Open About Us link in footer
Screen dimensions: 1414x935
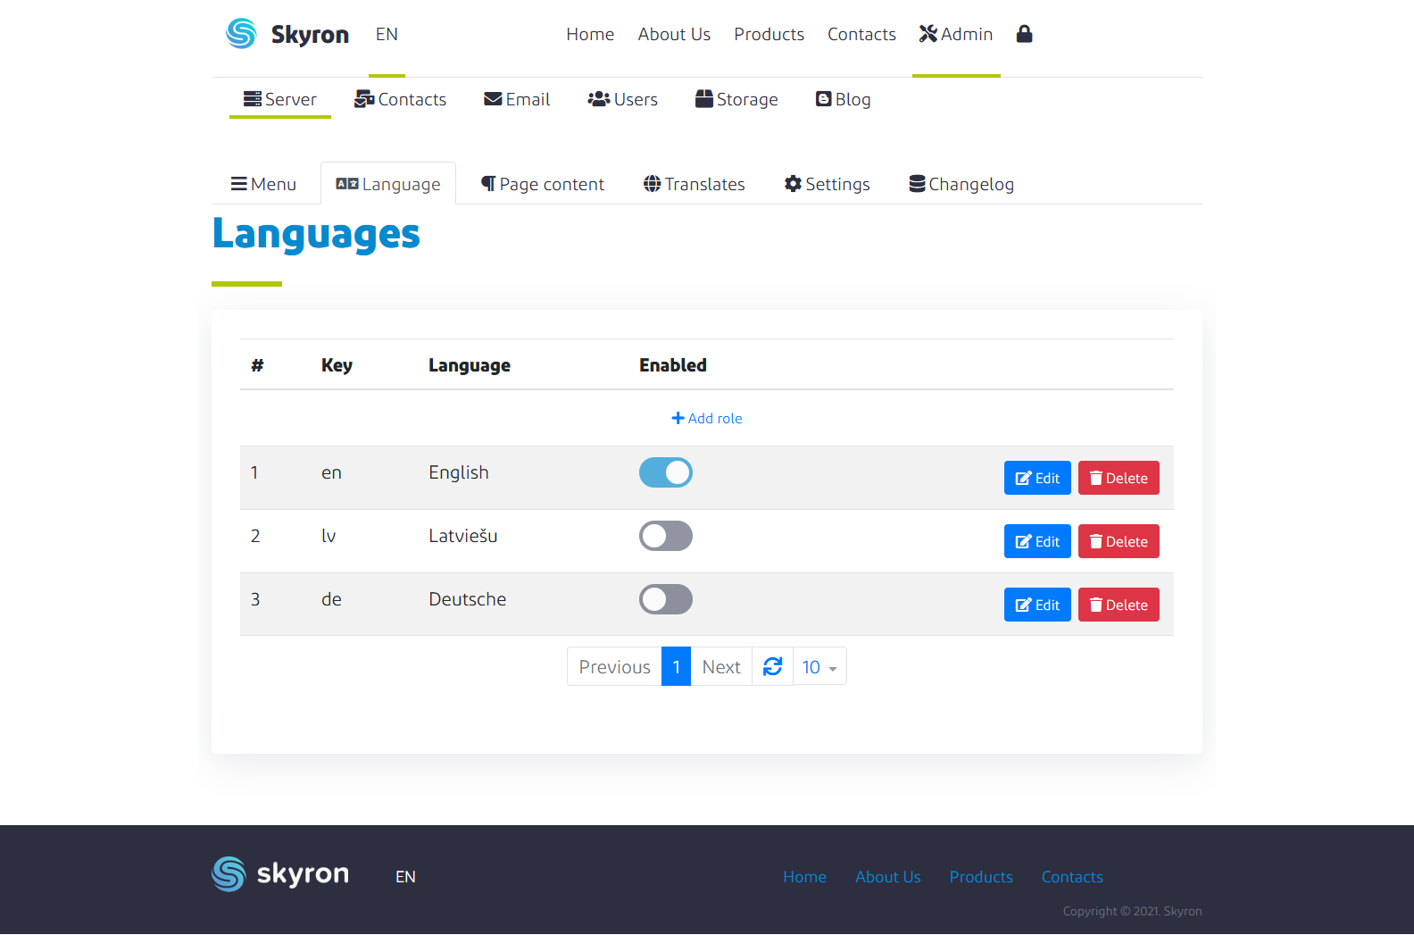click(887, 877)
